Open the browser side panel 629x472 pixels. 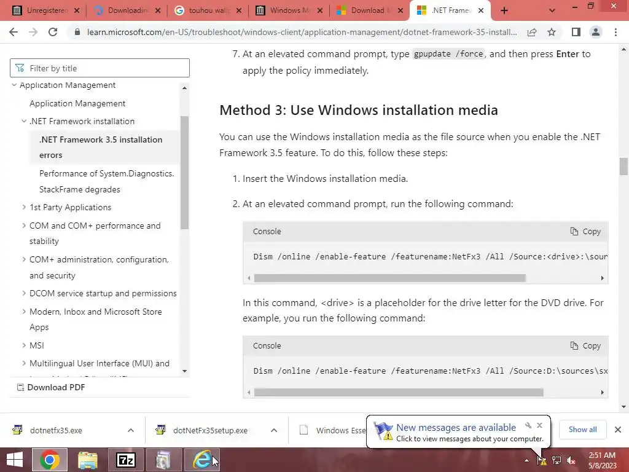point(576,32)
